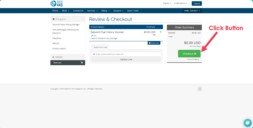Expand the Store menu
This screenshot has width=253, height=128.
pos(65,11)
